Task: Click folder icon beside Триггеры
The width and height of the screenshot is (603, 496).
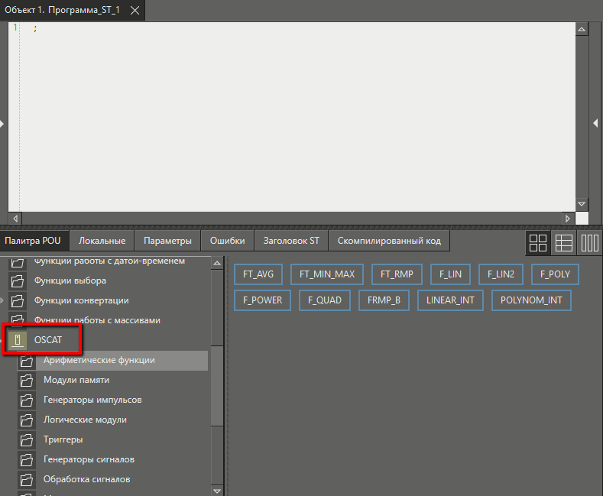Action: point(27,439)
